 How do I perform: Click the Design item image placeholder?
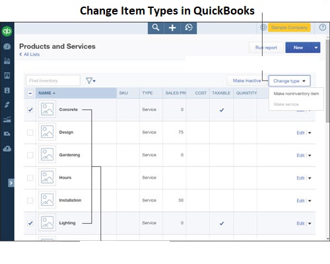(47, 132)
